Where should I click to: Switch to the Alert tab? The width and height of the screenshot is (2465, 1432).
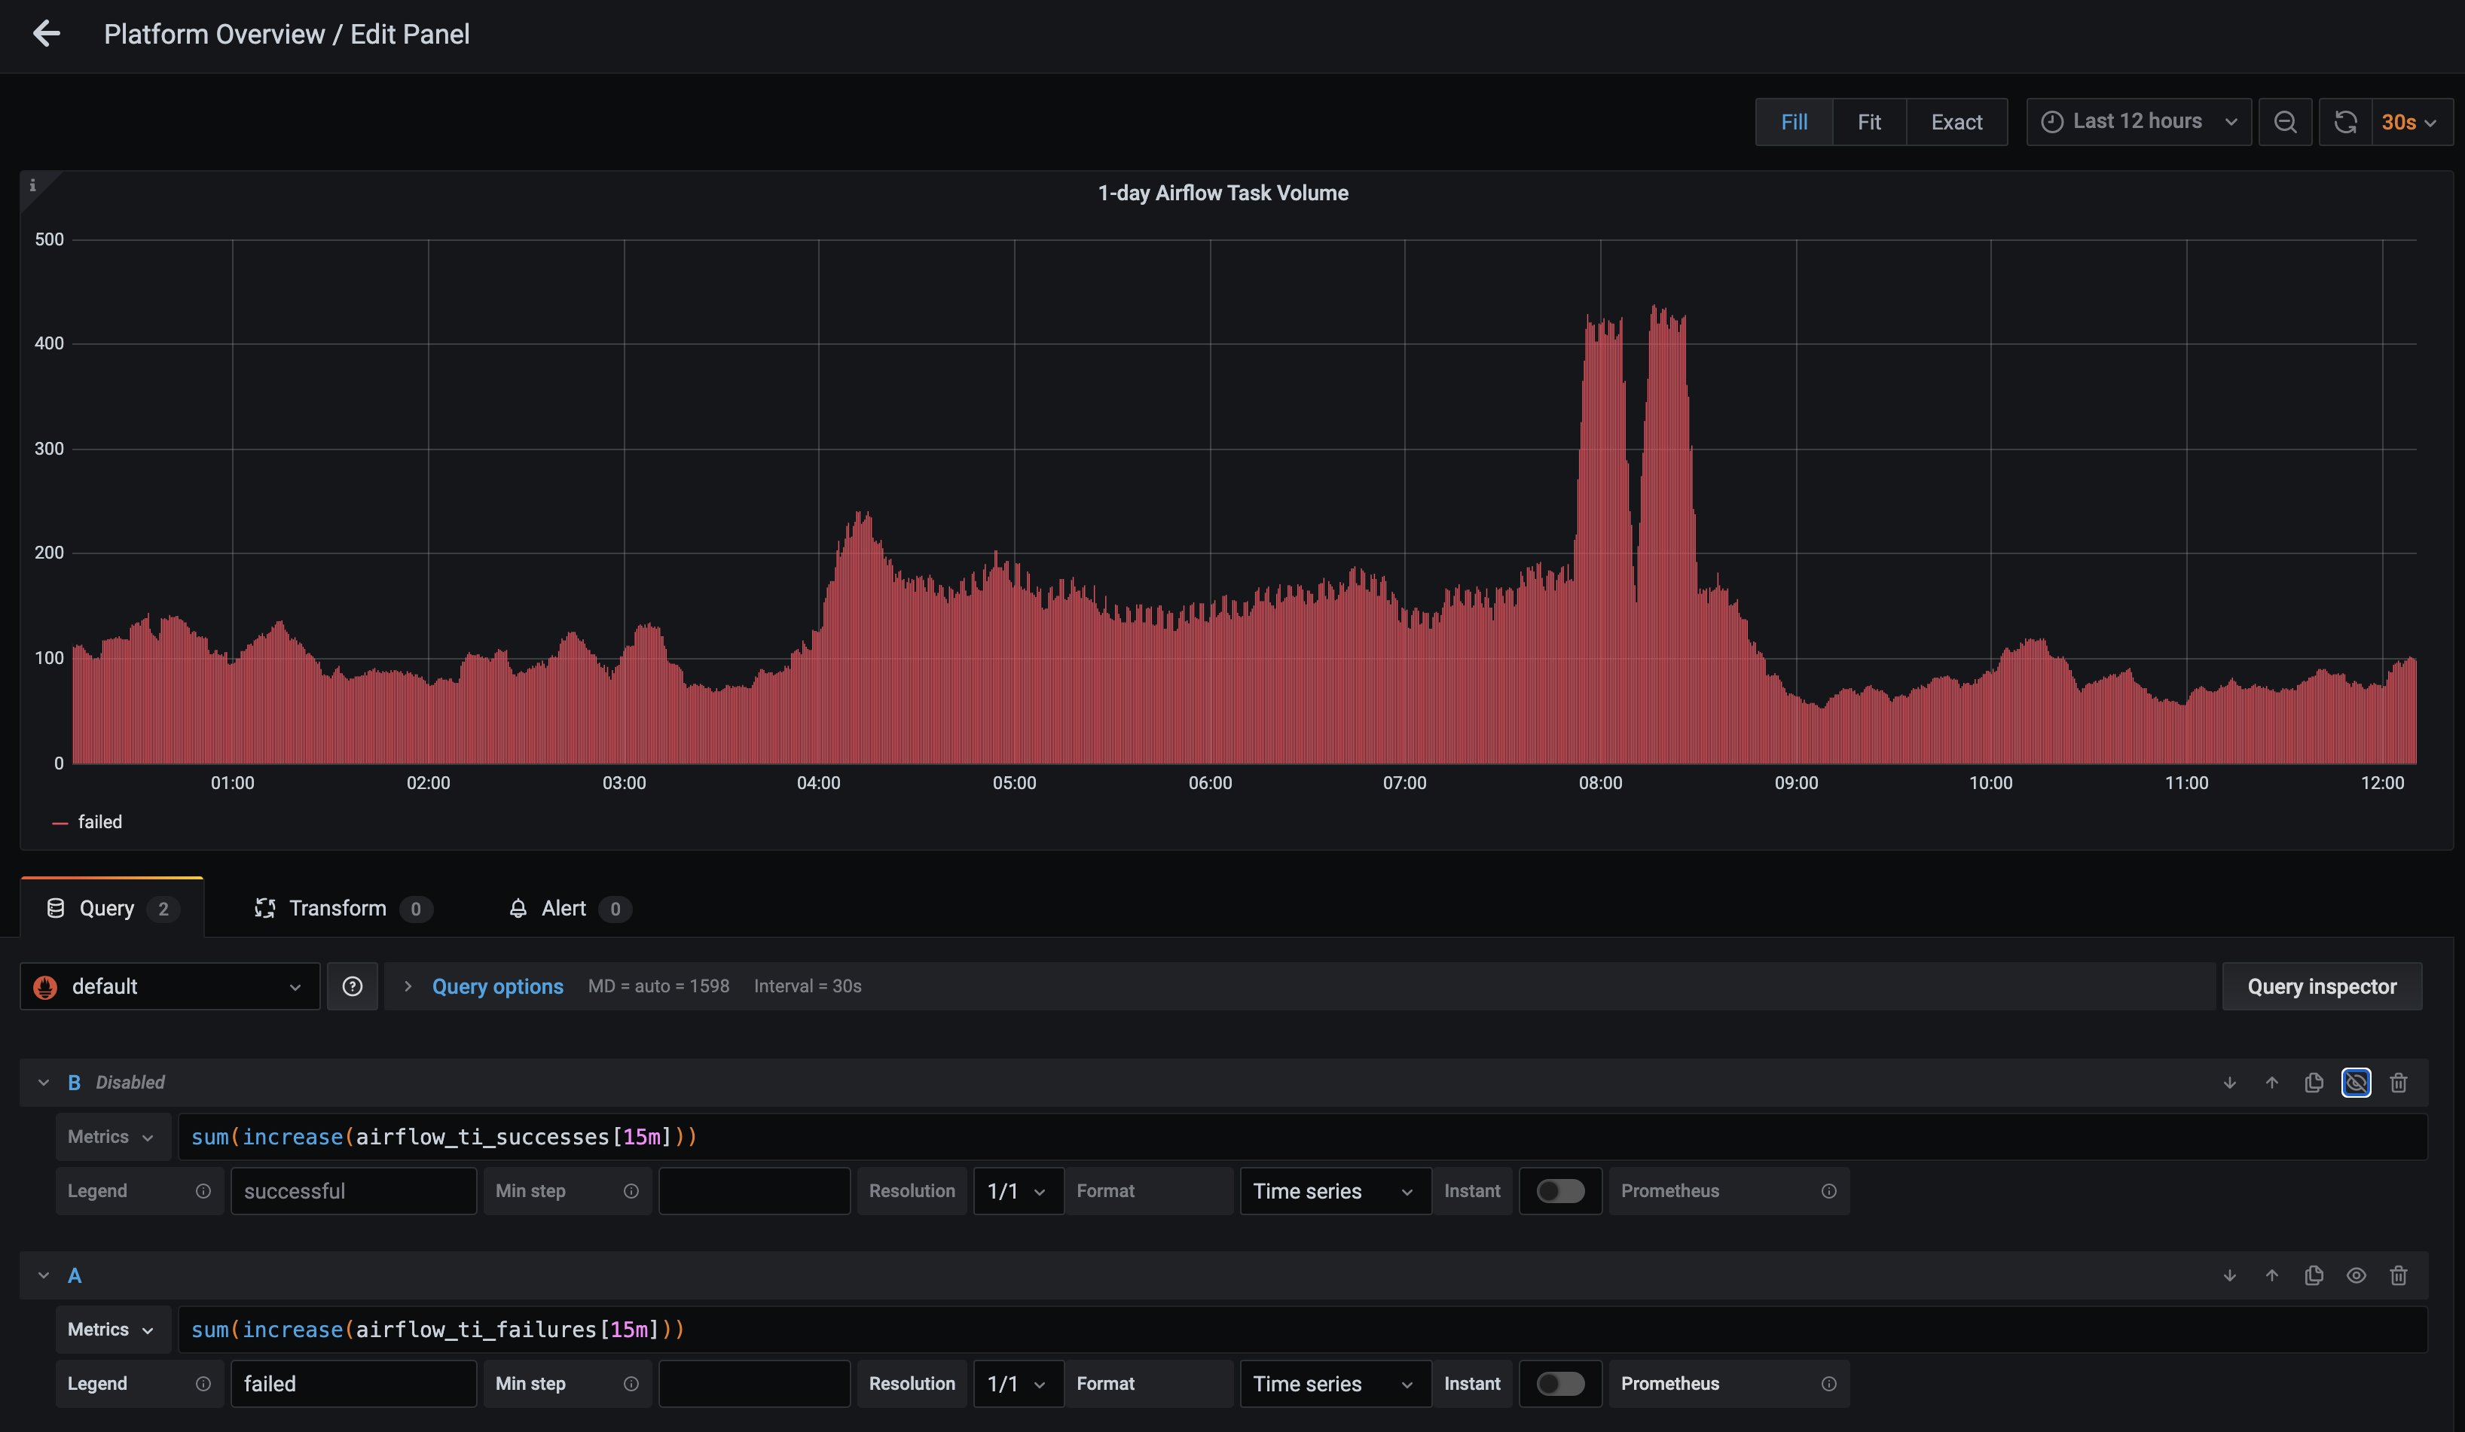pos(564,907)
